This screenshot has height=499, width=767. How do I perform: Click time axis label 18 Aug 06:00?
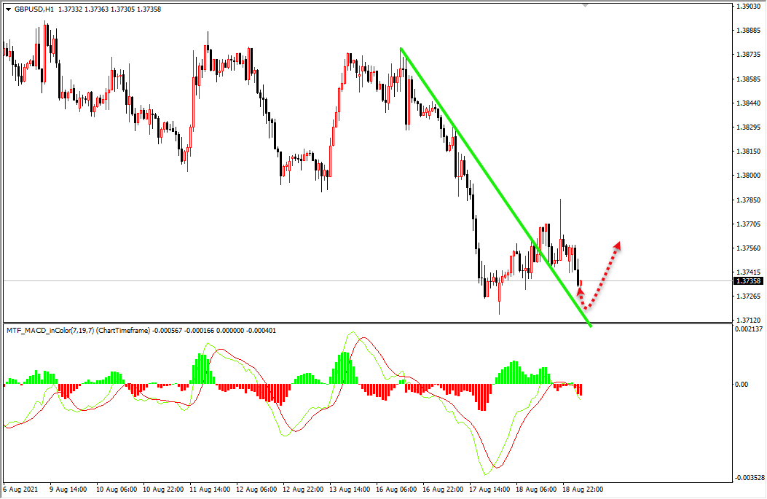pos(536,490)
